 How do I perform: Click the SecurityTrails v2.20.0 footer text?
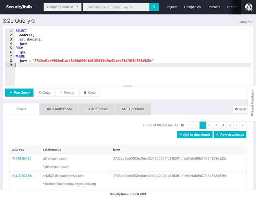coord(128,194)
